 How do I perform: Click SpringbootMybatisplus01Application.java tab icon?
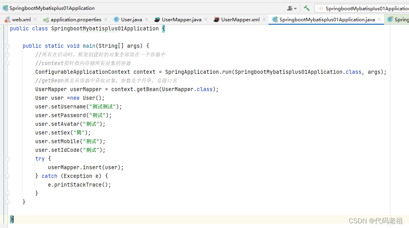[275, 19]
